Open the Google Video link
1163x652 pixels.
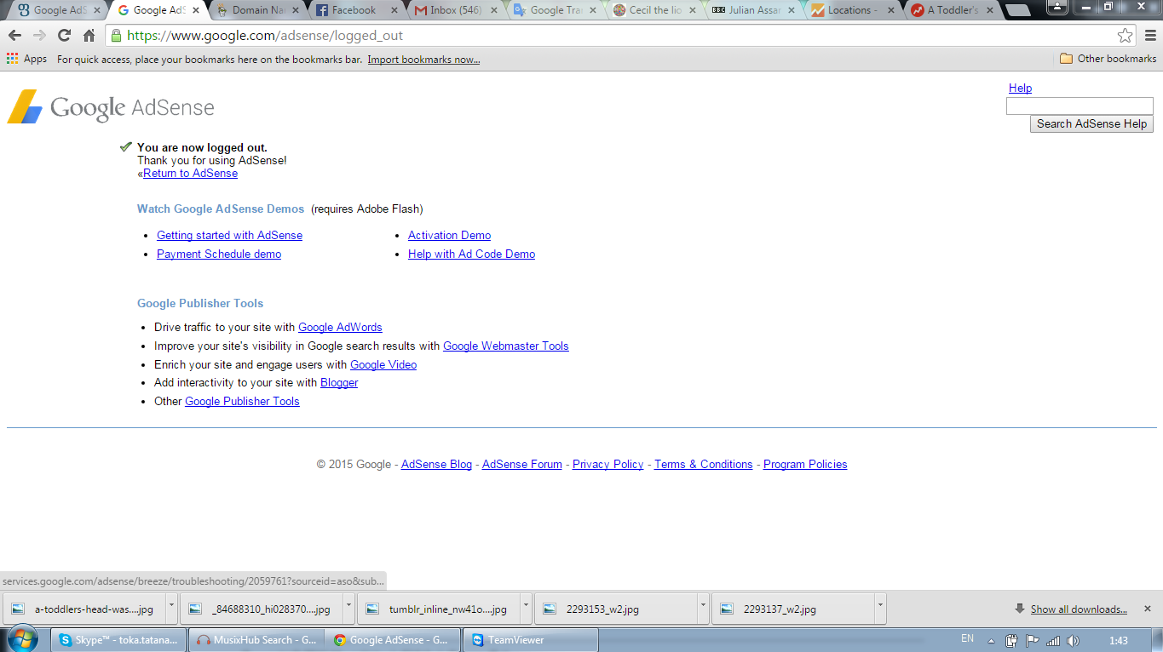(383, 364)
